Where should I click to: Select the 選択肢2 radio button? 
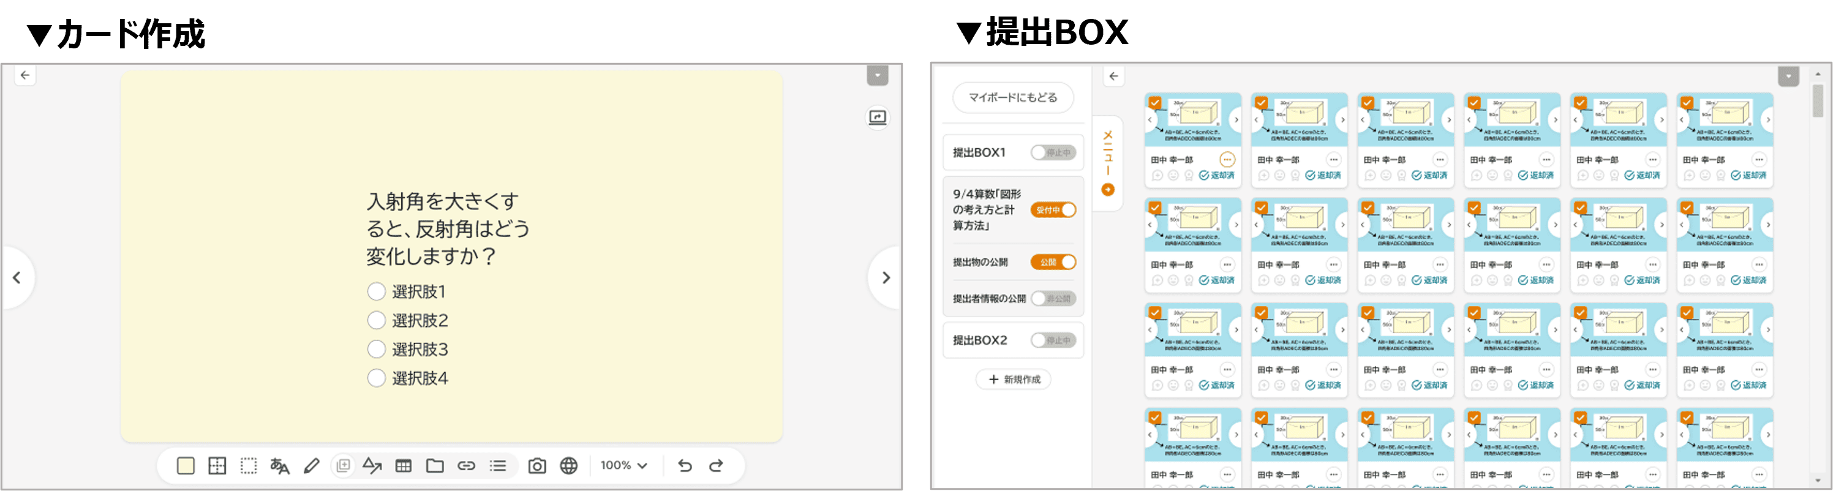pyautogui.click(x=377, y=321)
